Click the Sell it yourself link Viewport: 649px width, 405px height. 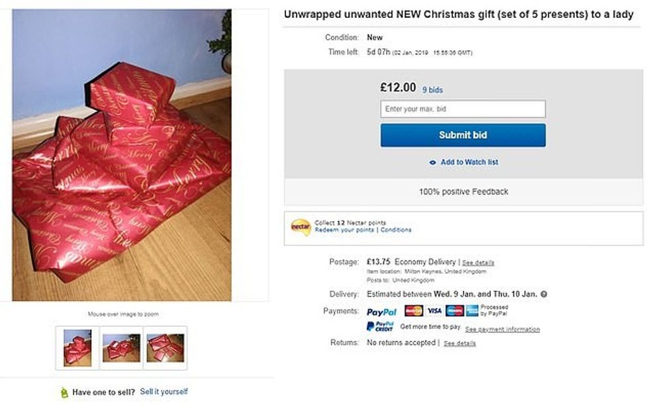tap(164, 392)
